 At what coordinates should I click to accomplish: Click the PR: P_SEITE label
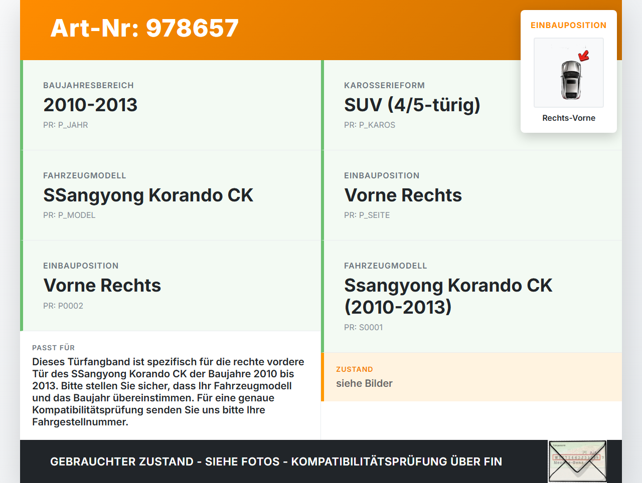coord(367,215)
